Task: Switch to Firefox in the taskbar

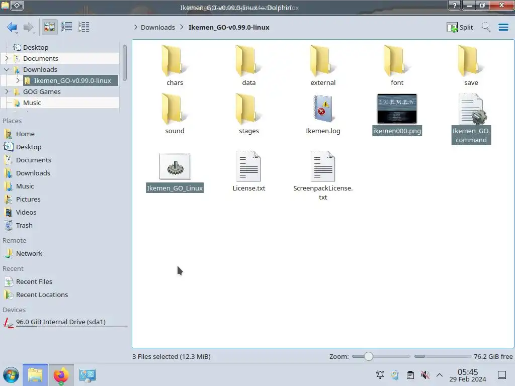Action: click(x=61, y=375)
